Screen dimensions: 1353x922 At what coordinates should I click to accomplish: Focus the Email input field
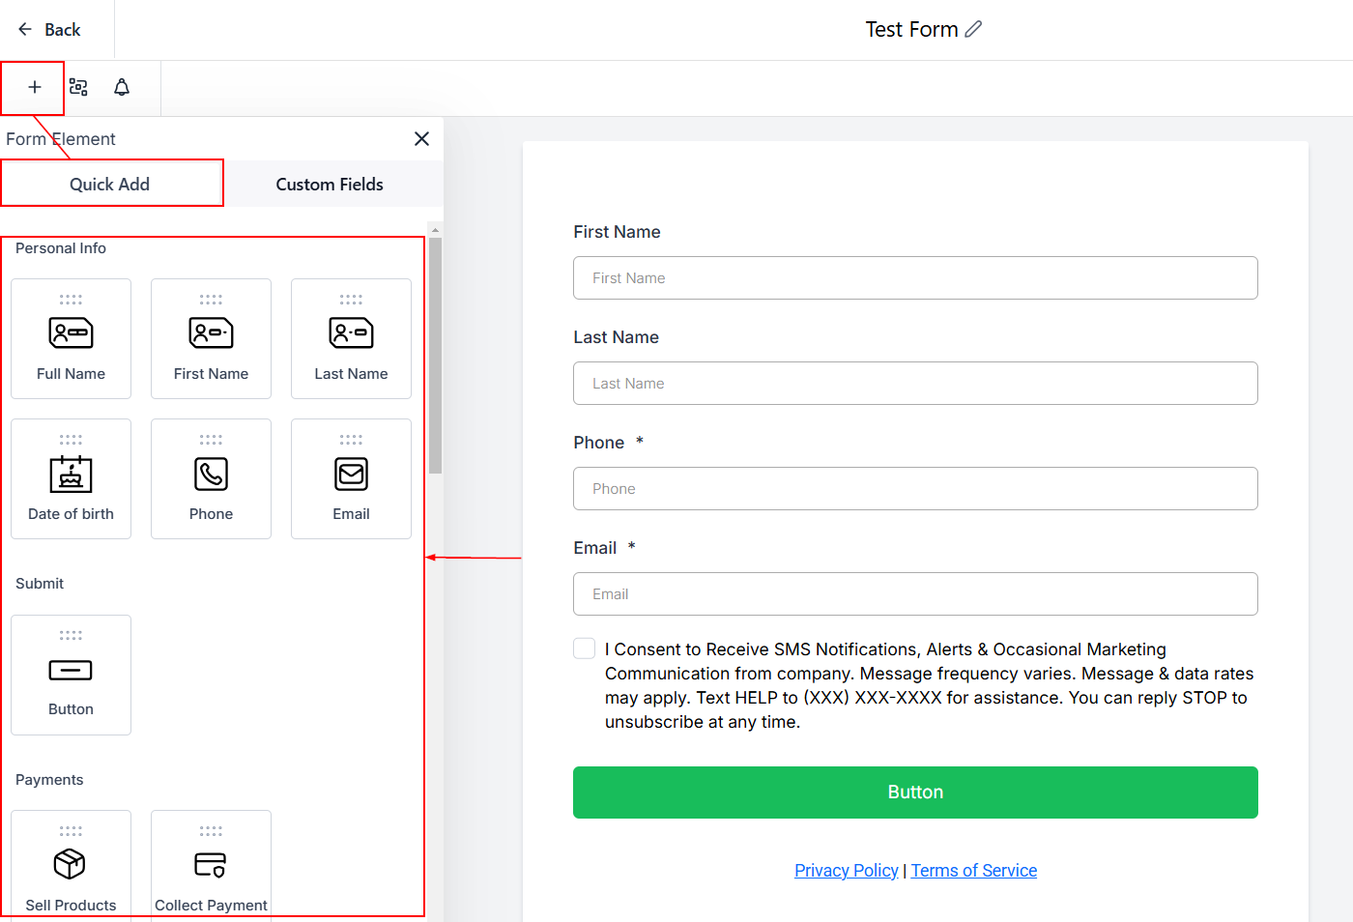915,594
